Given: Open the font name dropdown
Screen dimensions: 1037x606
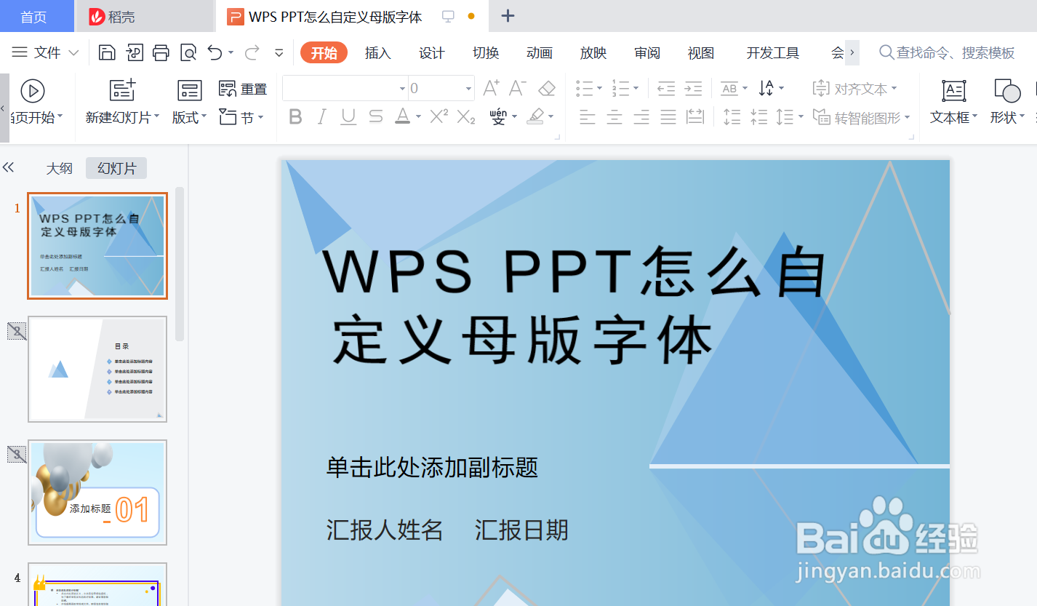Looking at the screenshot, I should pyautogui.click(x=402, y=89).
